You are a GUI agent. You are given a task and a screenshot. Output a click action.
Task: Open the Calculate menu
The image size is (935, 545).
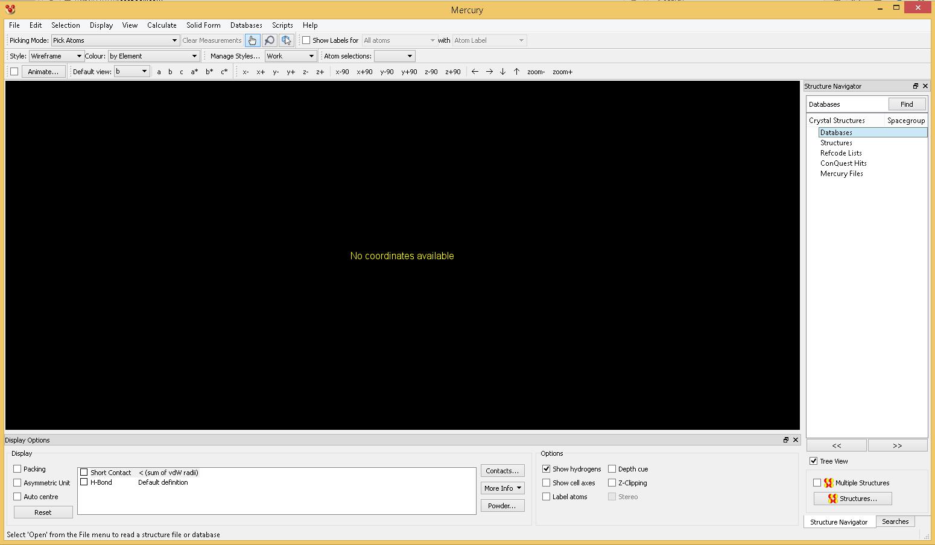coord(162,25)
